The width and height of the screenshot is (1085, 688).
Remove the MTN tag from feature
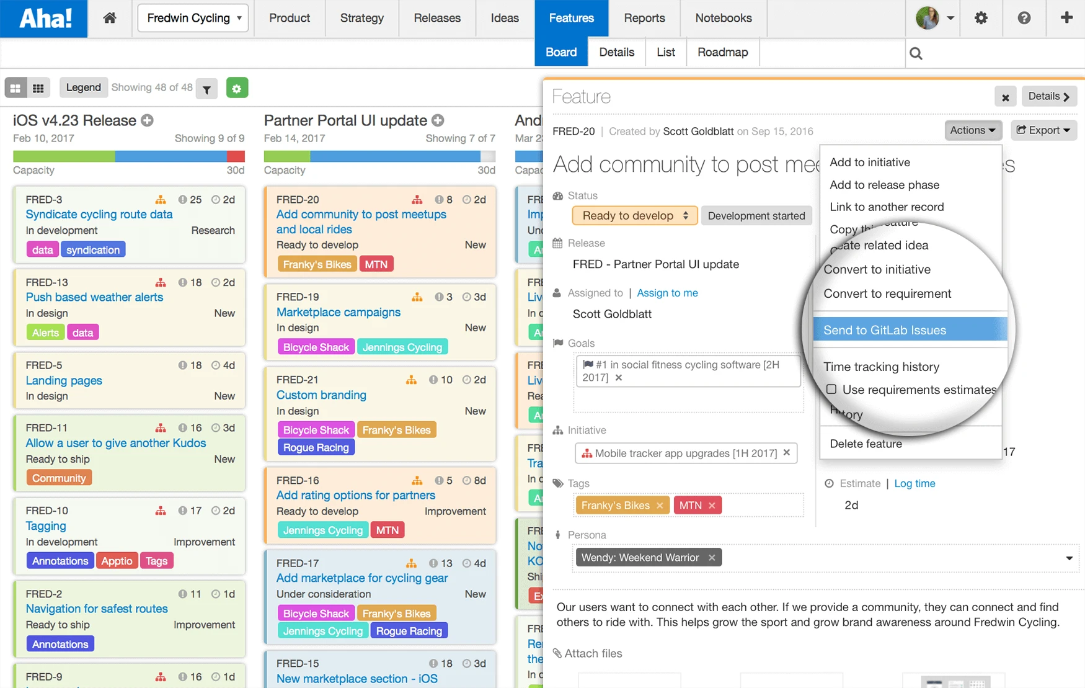[712, 506]
